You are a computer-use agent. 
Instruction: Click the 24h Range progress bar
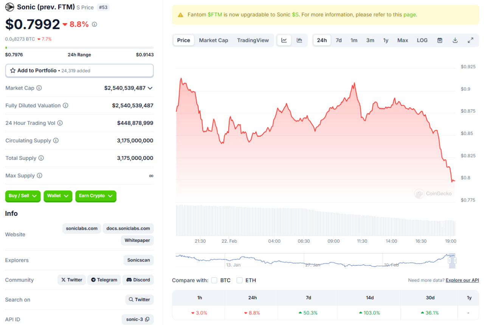[79, 48]
